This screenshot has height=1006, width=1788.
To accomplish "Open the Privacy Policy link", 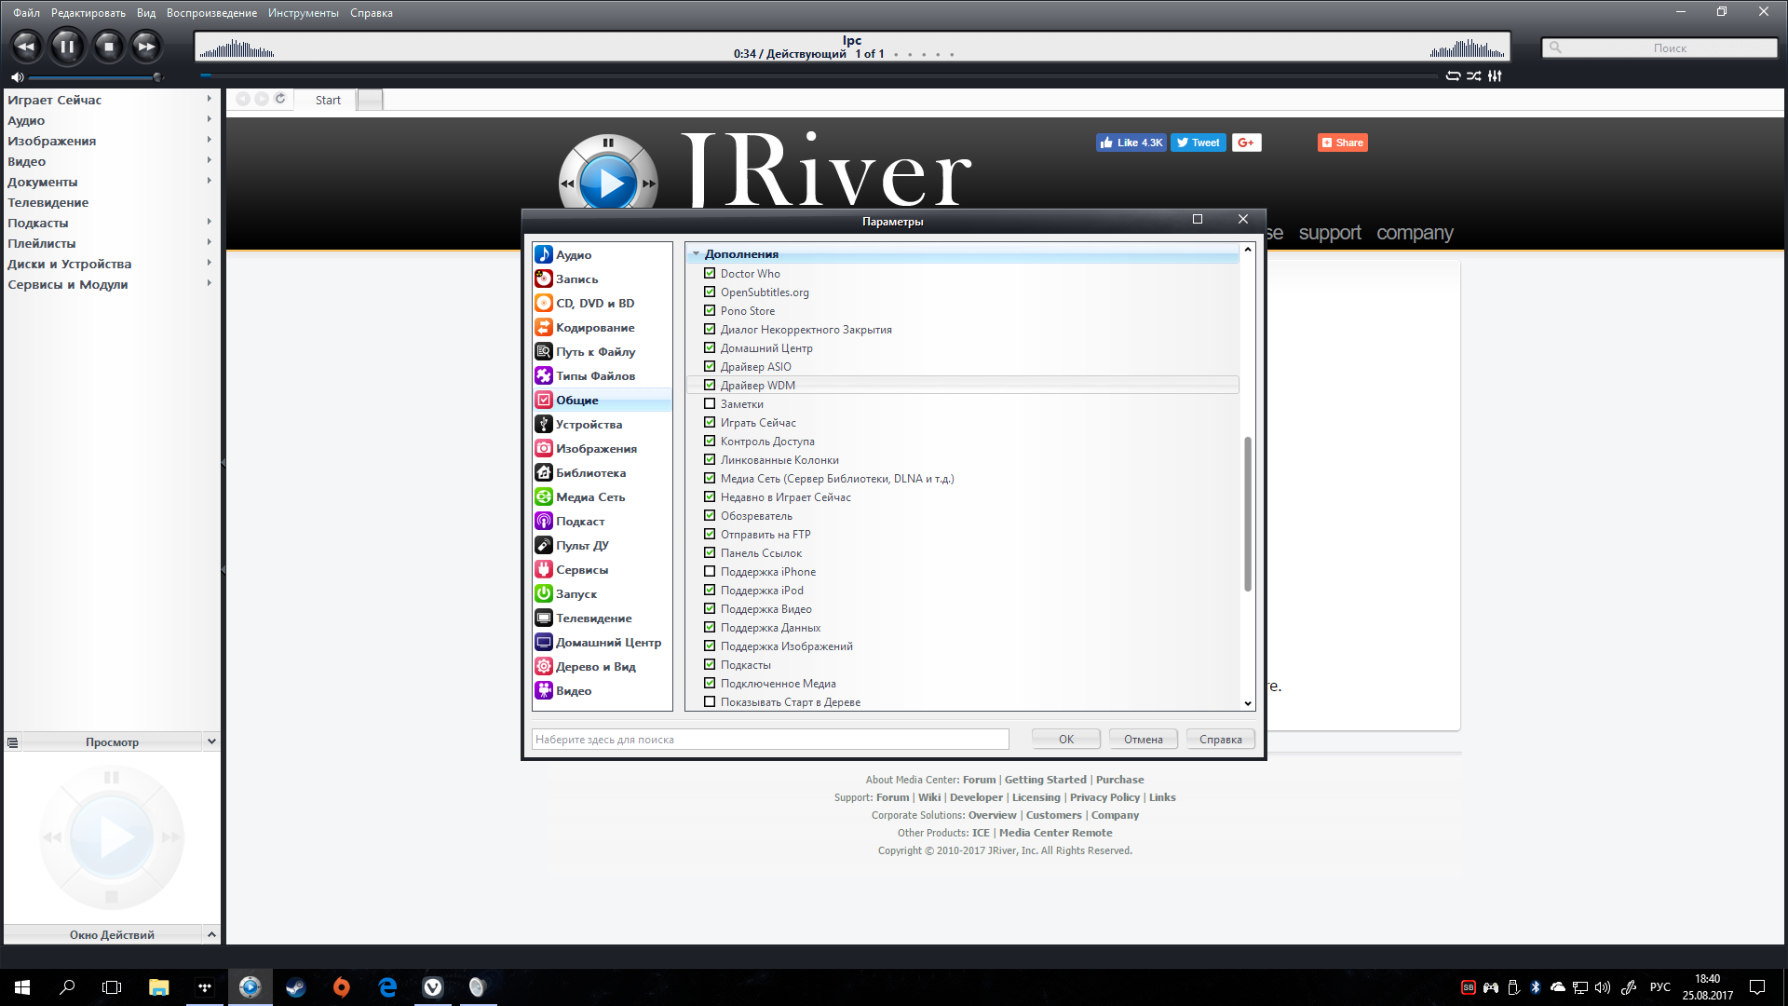I will click(x=1104, y=797).
